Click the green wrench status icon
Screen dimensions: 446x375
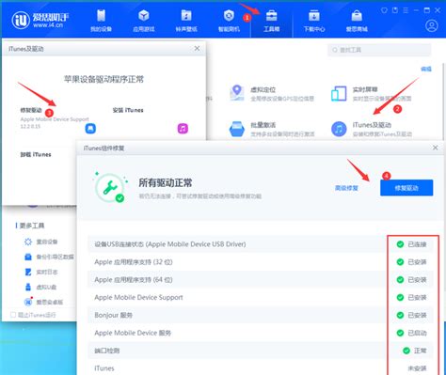110,187
